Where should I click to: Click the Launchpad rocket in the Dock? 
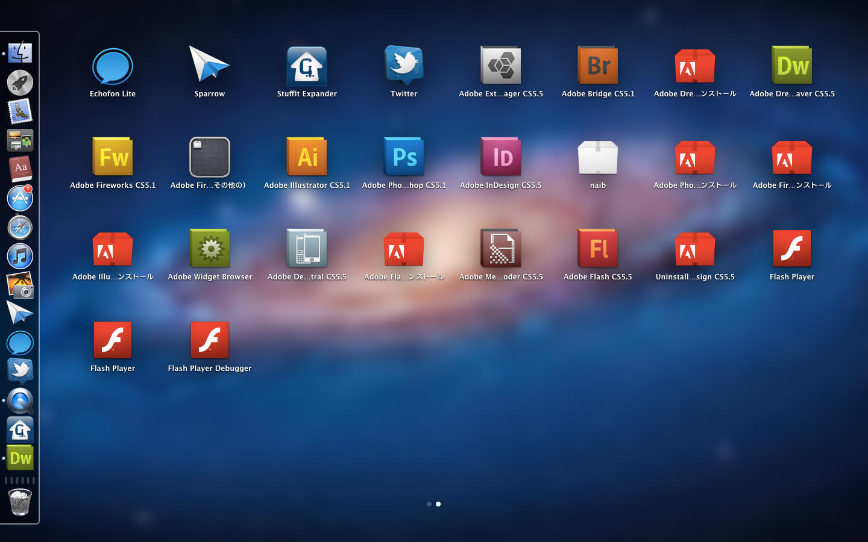[20, 83]
